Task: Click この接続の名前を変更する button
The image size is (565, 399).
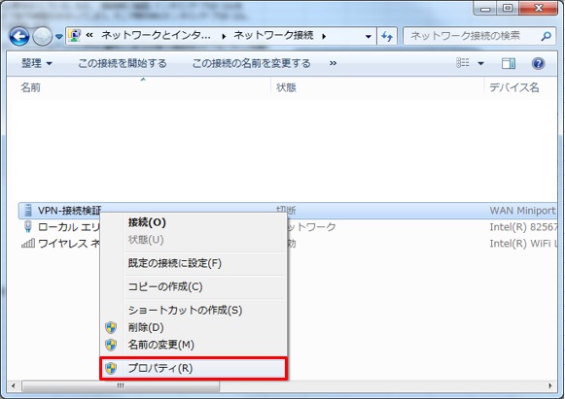Action: click(251, 64)
